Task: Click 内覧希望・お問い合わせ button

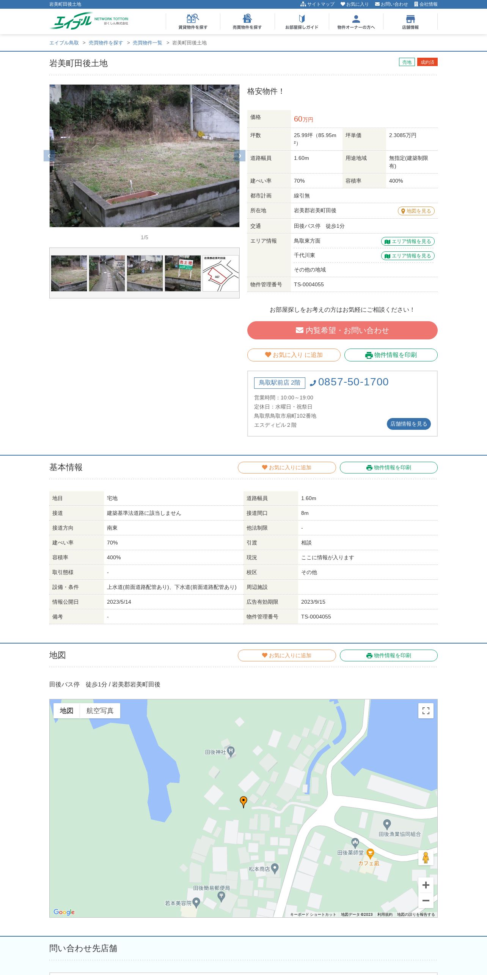Action: 342,330
